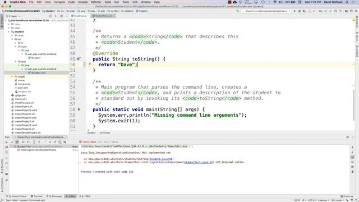Click the override gutter icon on line 49
Screen dimensions: 359x202
pyautogui.click(x=79, y=59)
